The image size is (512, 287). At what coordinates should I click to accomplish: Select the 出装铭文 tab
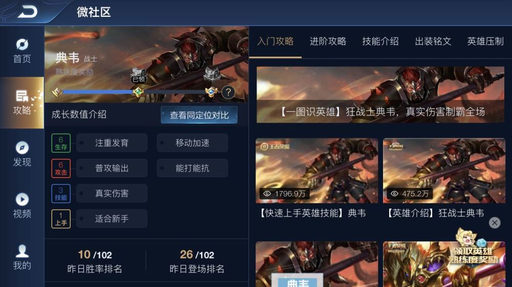coord(433,41)
